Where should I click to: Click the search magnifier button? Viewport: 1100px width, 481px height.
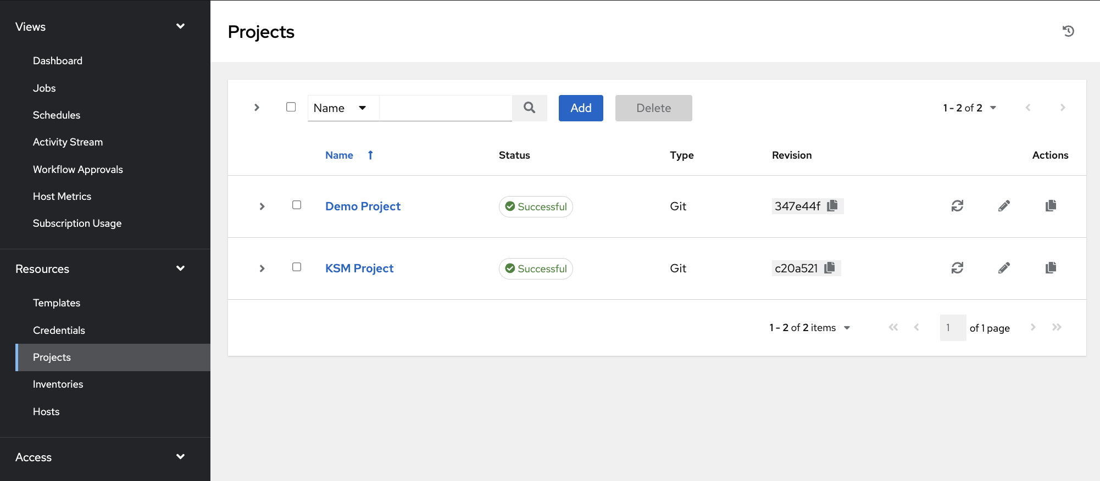pos(529,108)
